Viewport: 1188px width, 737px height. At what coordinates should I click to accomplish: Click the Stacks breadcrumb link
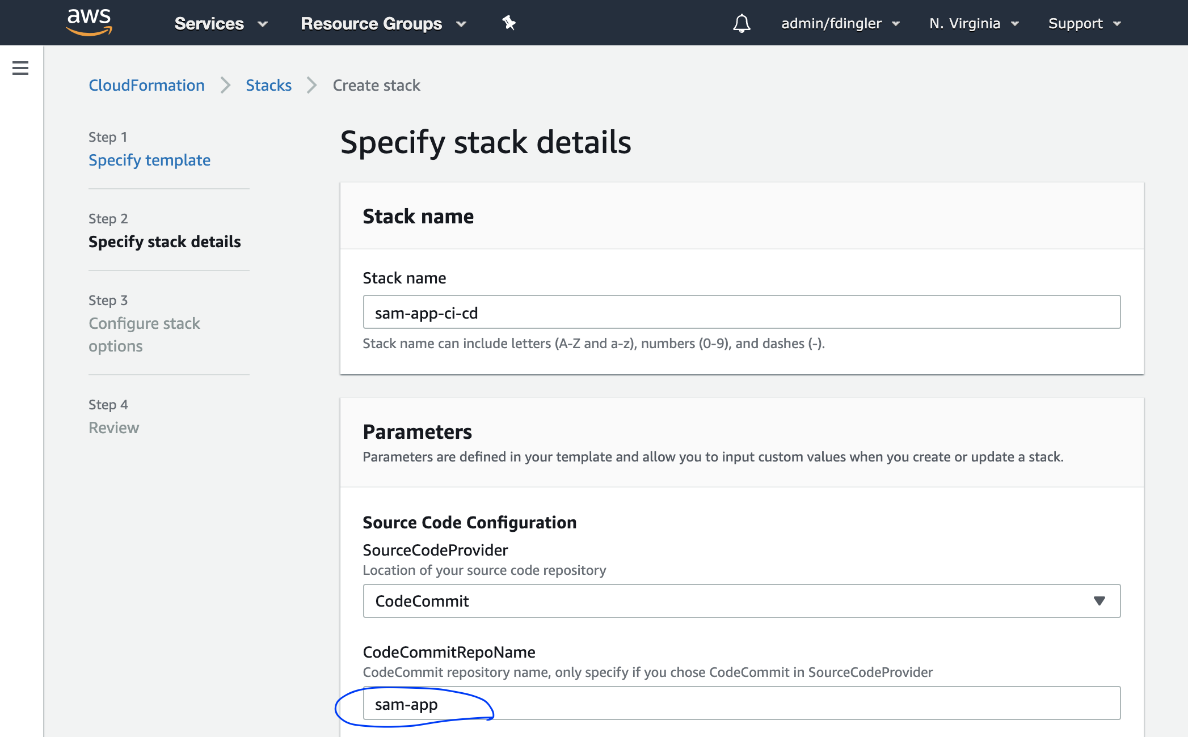tap(268, 84)
